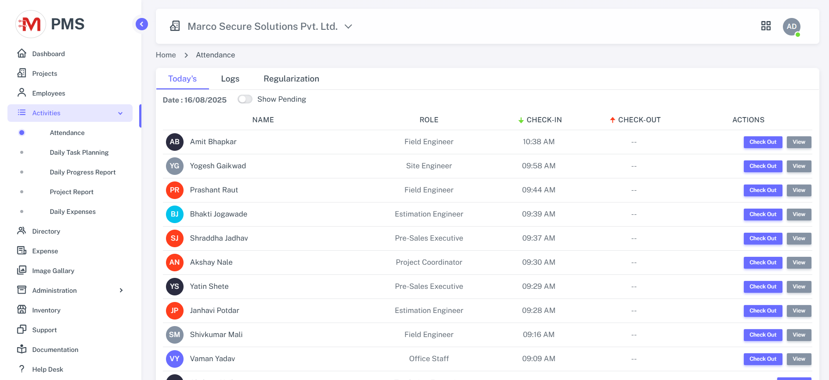Open Dashboard from the home icon
829x380 pixels.
point(22,53)
